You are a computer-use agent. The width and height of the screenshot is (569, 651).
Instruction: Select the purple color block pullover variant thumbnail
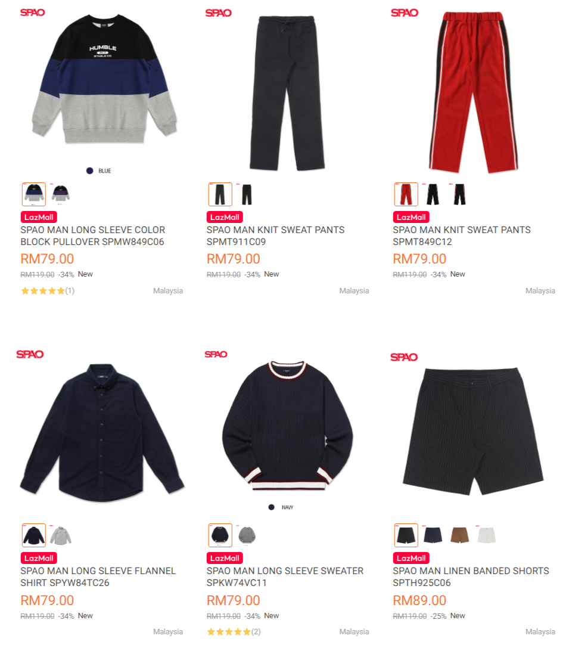click(x=61, y=194)
